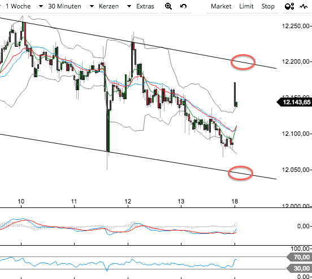Click date label 13 on time axis

tap(181, 201)
